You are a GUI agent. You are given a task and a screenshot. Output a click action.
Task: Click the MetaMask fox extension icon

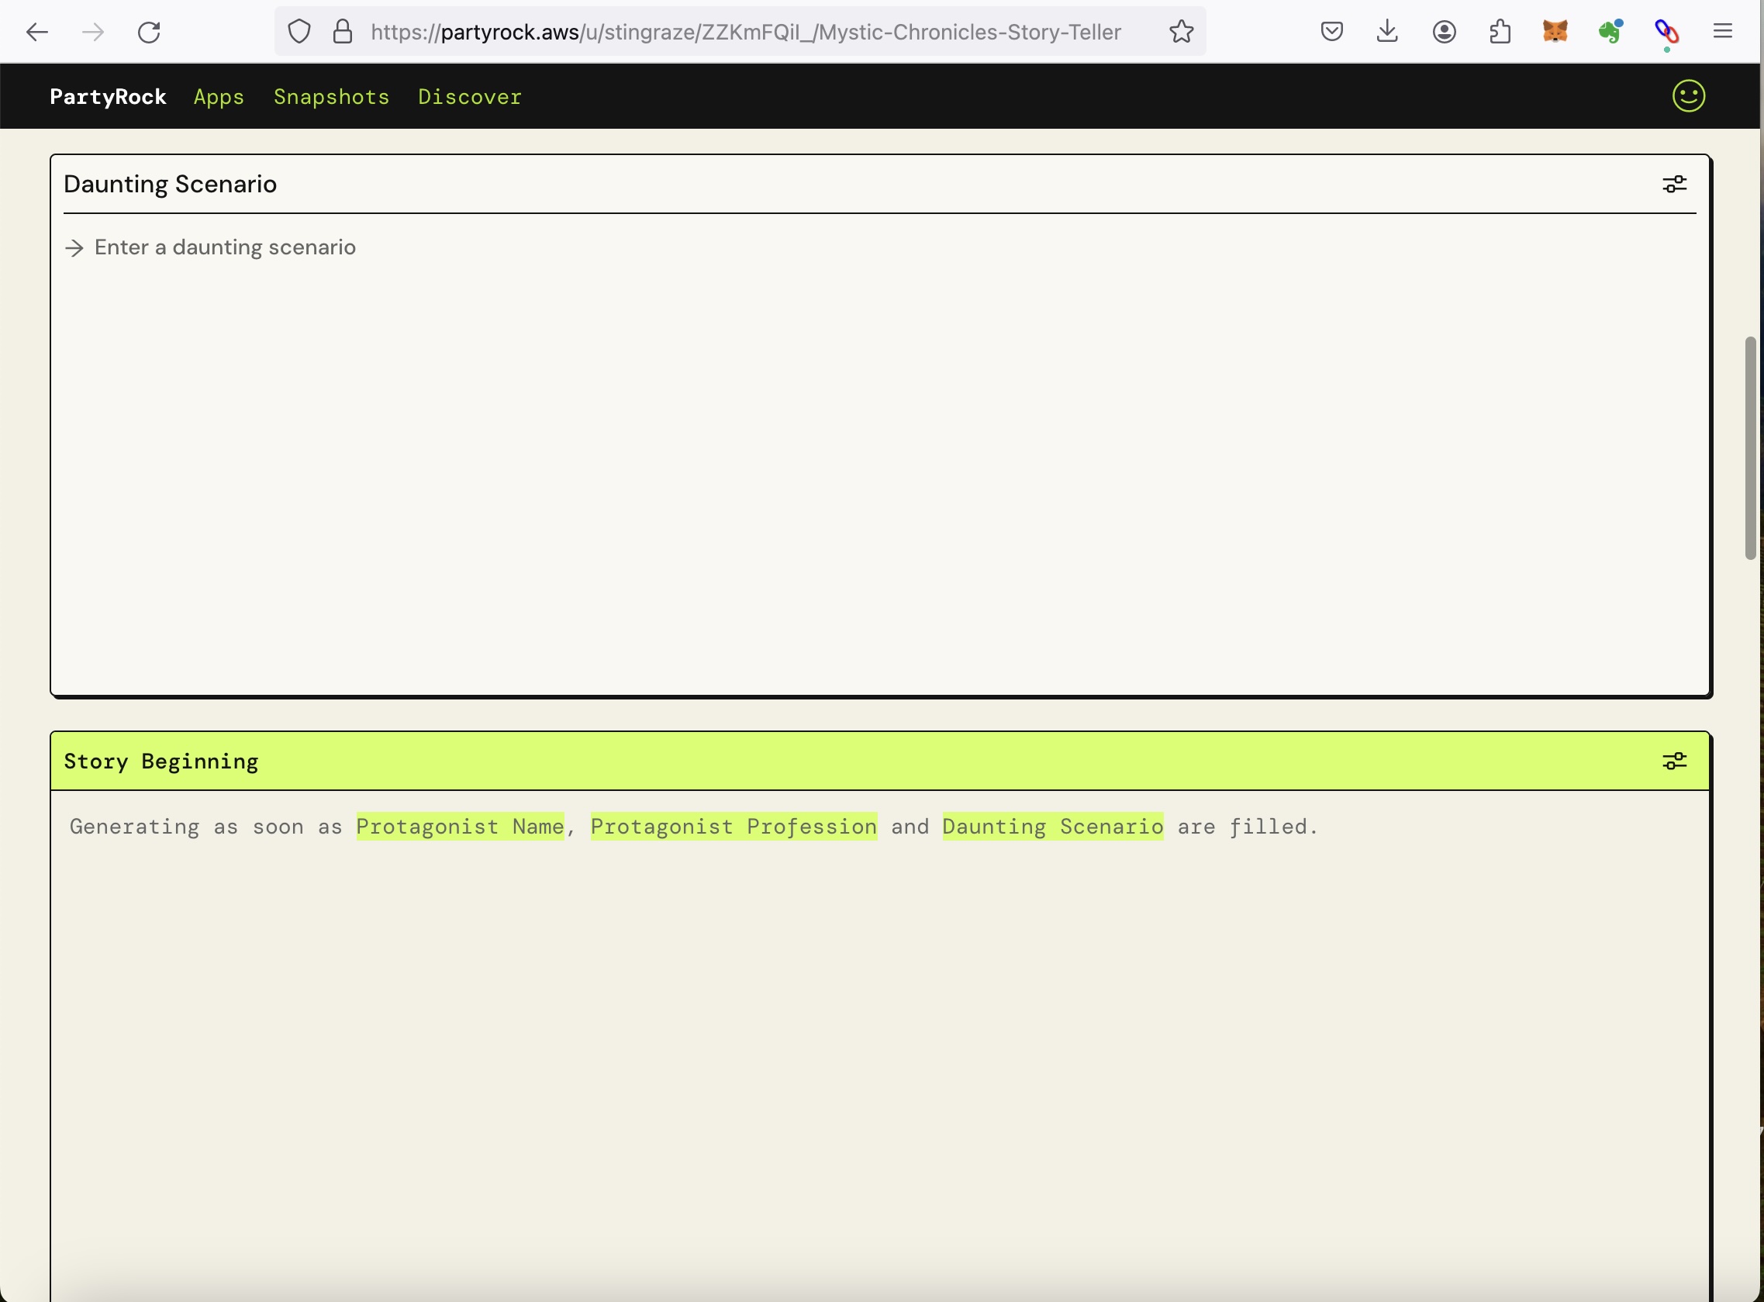coord(1555,32)
